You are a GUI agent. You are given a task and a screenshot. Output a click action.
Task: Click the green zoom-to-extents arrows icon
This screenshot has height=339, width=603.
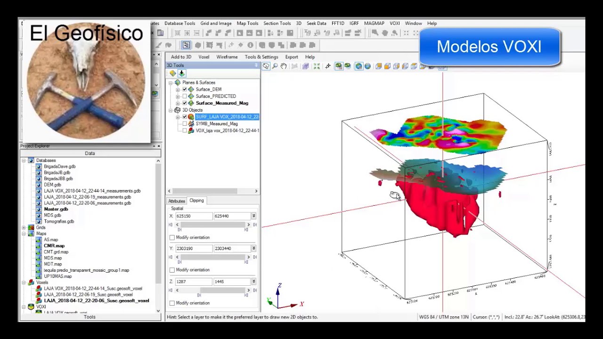tap(317, 66)
